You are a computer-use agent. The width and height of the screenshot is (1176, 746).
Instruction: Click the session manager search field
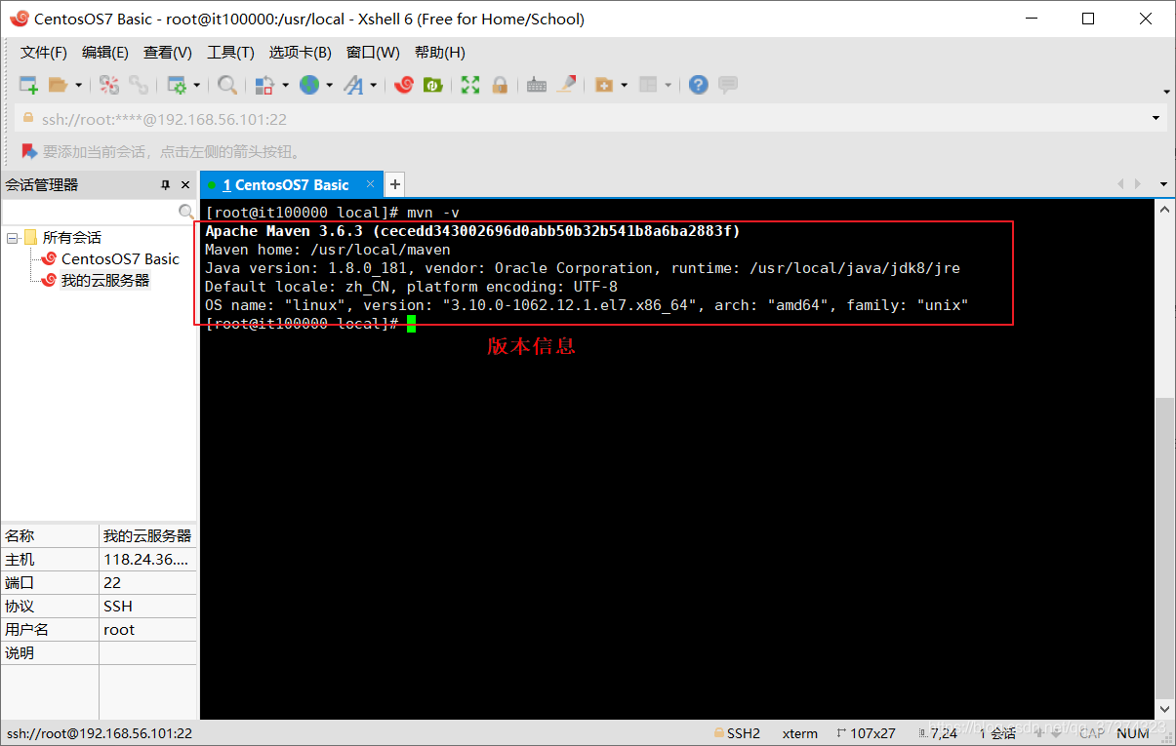point(90,212)
